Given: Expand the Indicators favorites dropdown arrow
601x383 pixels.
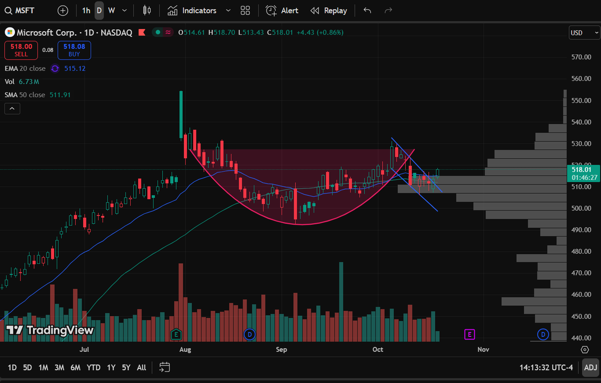Looking at the screenshot, I should coord(228,11).
